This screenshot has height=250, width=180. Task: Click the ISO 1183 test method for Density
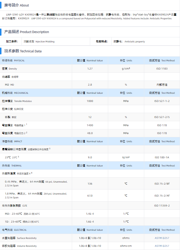tap(162, 69)
